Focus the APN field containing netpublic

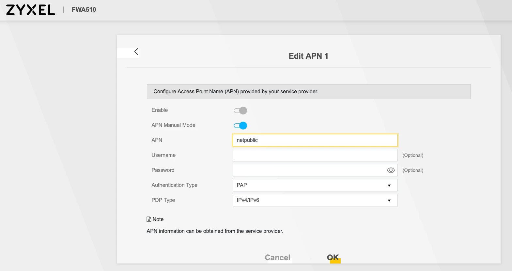point(315,140)
